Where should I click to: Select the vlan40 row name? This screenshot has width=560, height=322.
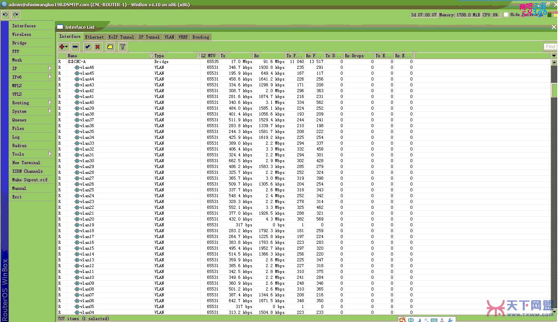(87, 102)
